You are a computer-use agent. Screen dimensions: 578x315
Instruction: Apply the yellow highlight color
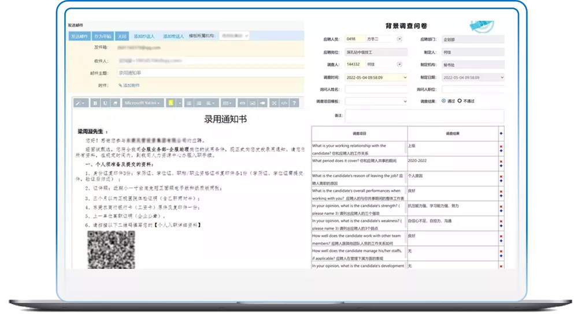tap(171, 103)
